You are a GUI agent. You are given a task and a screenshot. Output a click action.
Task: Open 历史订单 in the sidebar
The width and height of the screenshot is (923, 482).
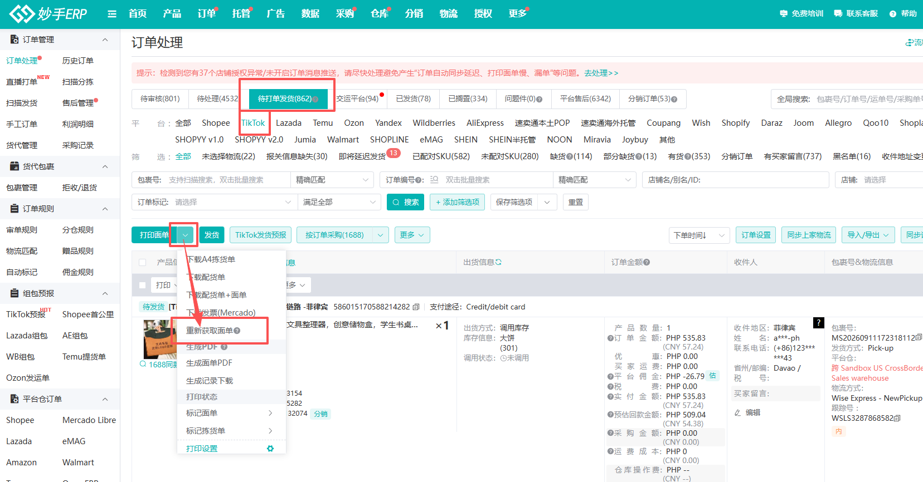78,61
